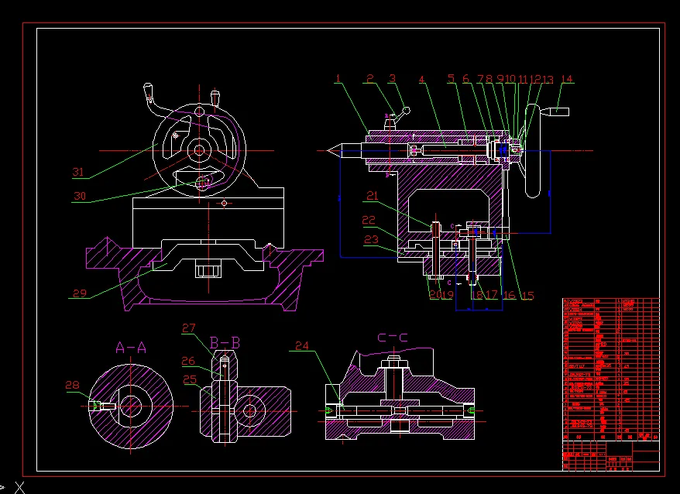Select the part balloon number 1

tap(338, 78)
